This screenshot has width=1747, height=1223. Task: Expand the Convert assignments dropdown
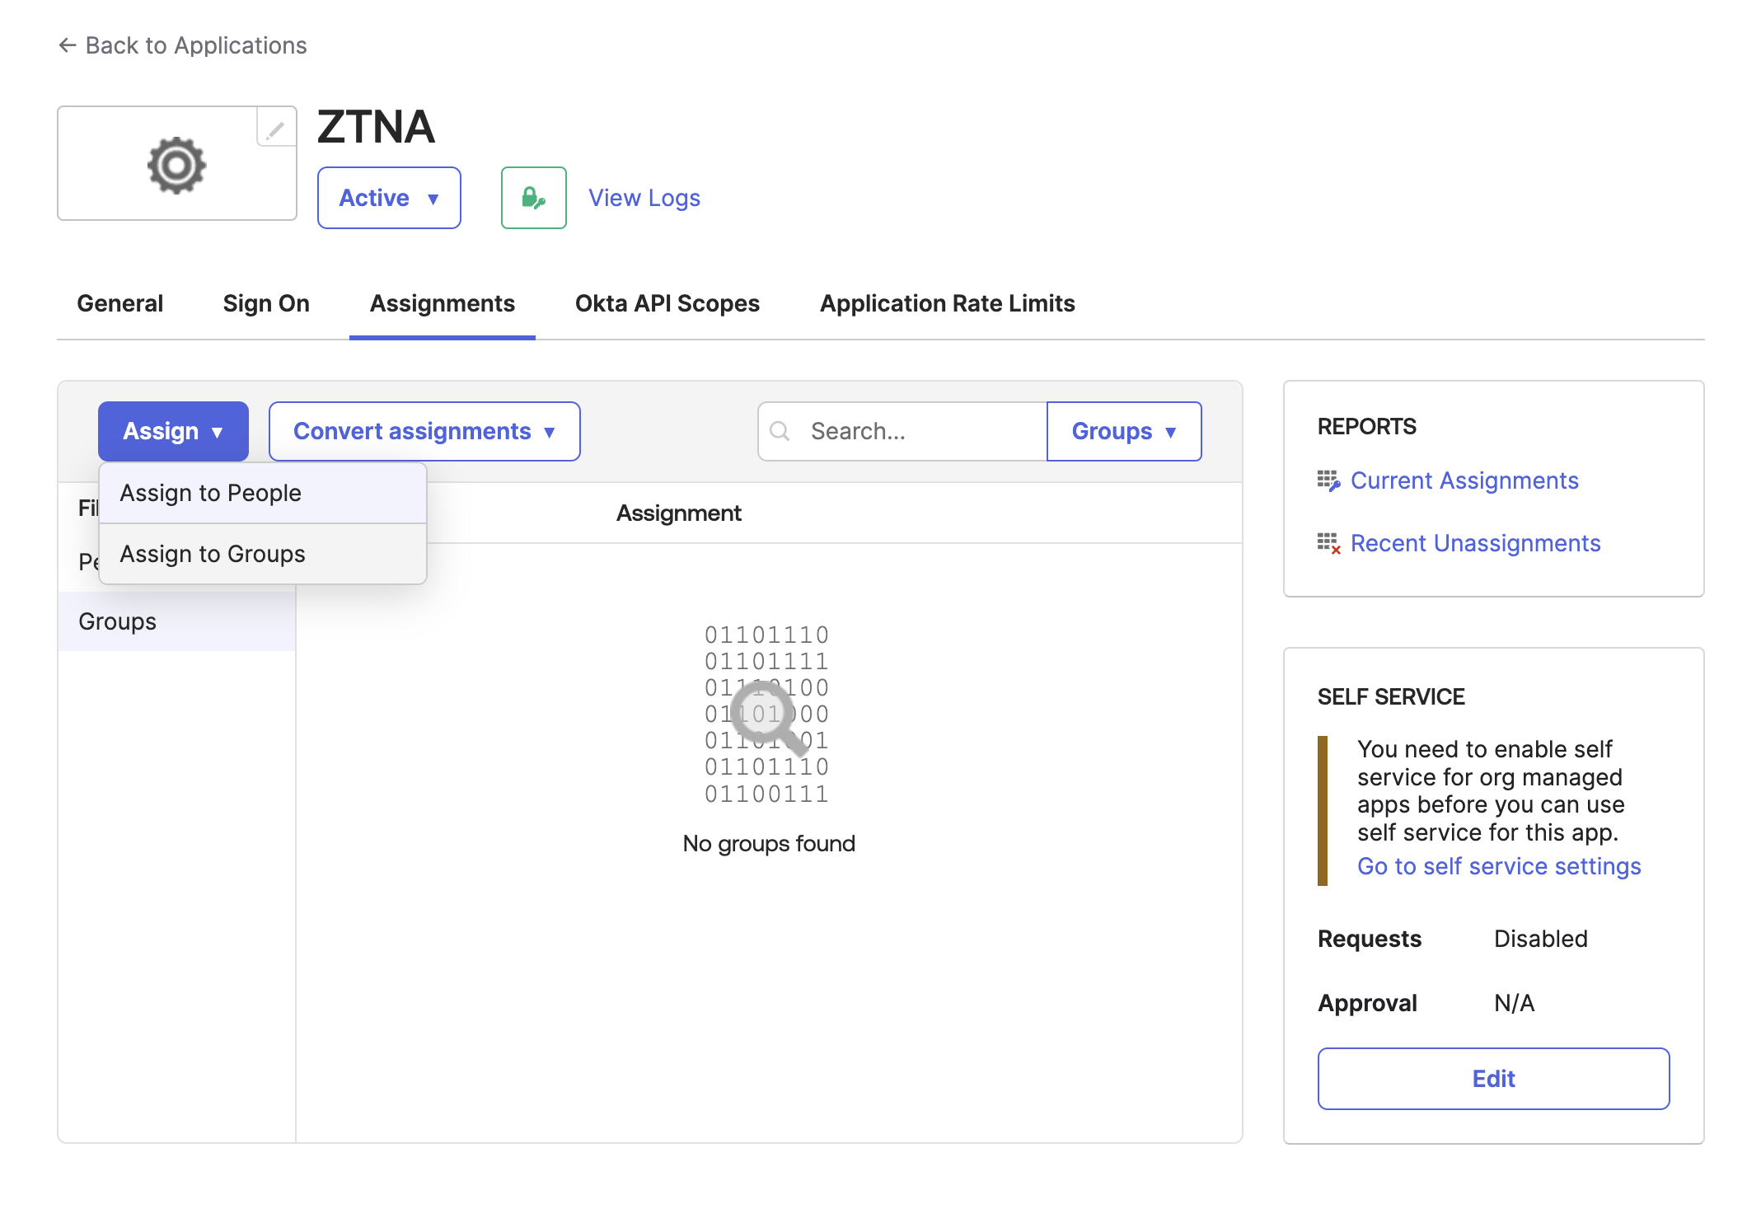[424, 431]
